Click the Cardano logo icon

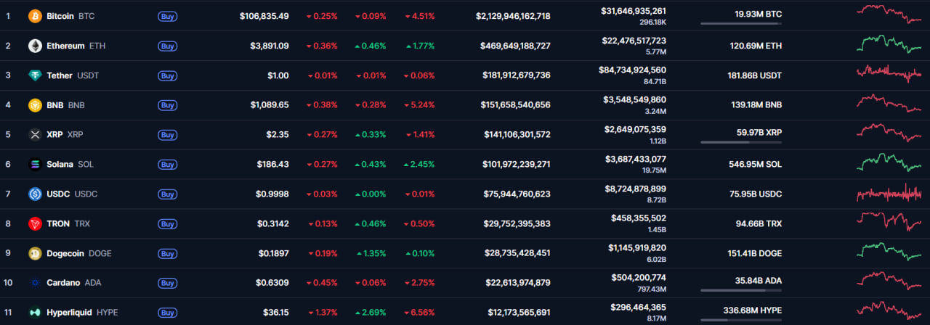coord(35,283)
